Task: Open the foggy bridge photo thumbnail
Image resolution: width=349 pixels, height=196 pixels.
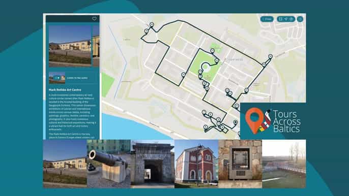Action: click(x=284, y=164)
